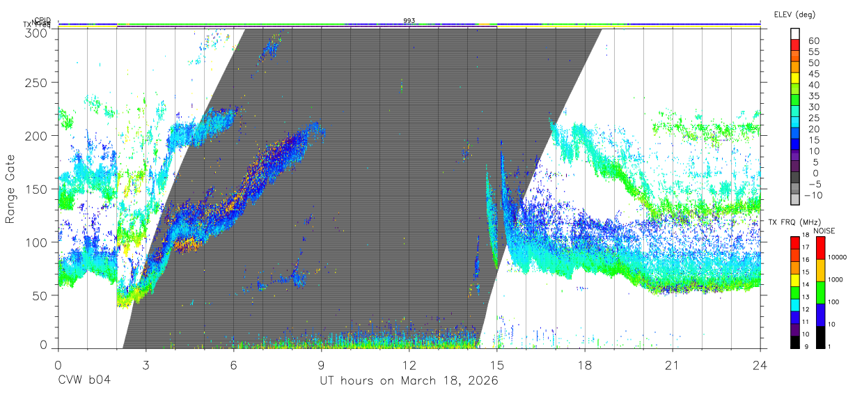Click the "9" UT hour axis tick label

click(x=321, y=364)
